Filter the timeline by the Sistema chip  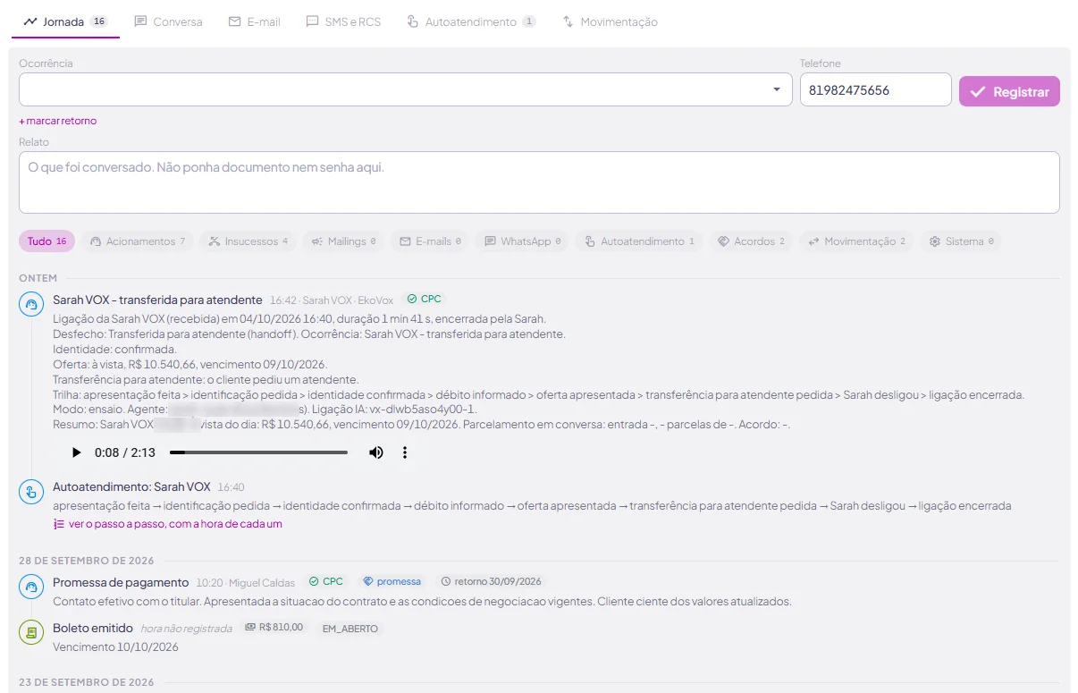point(961,241)
